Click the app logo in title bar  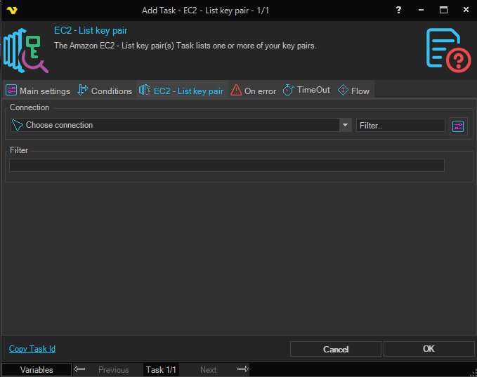tap(11, 11)
